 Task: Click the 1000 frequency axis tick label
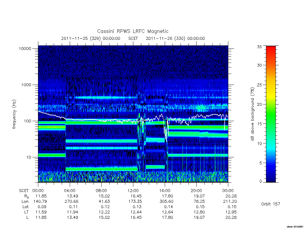point(26,85)
